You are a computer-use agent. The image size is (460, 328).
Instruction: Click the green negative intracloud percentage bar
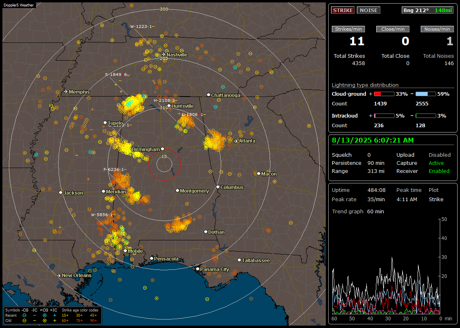point(426,116)
